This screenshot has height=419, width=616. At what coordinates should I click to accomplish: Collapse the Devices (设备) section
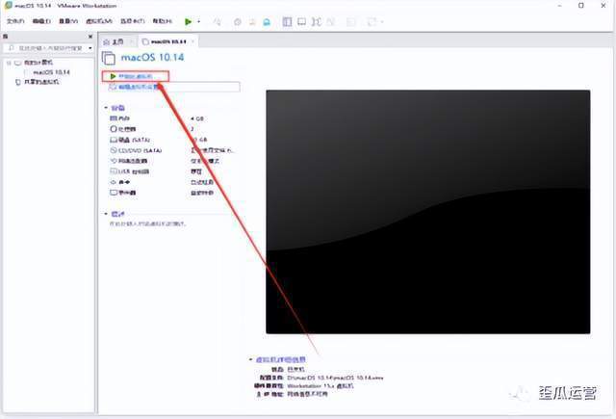106,108
